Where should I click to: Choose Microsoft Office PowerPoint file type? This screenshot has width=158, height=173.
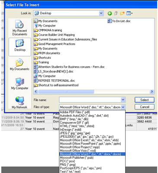coord(92,144)
